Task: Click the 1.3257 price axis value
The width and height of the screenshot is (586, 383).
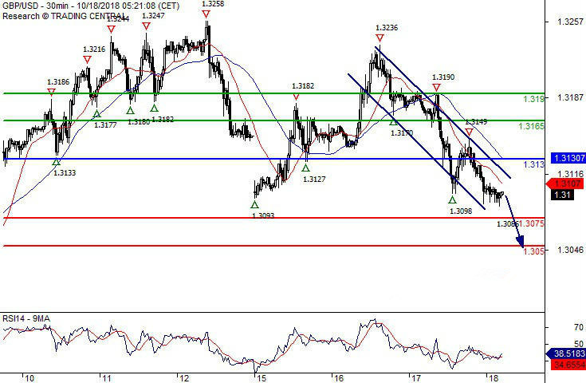Action: point(570,22)
